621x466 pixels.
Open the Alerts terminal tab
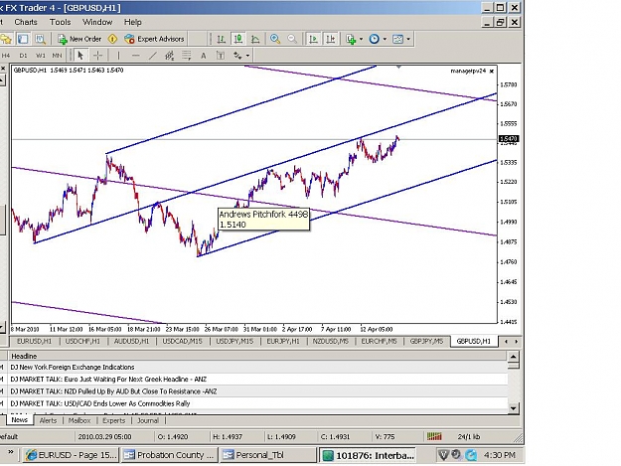pyautogui.click(x=48, y=420)
